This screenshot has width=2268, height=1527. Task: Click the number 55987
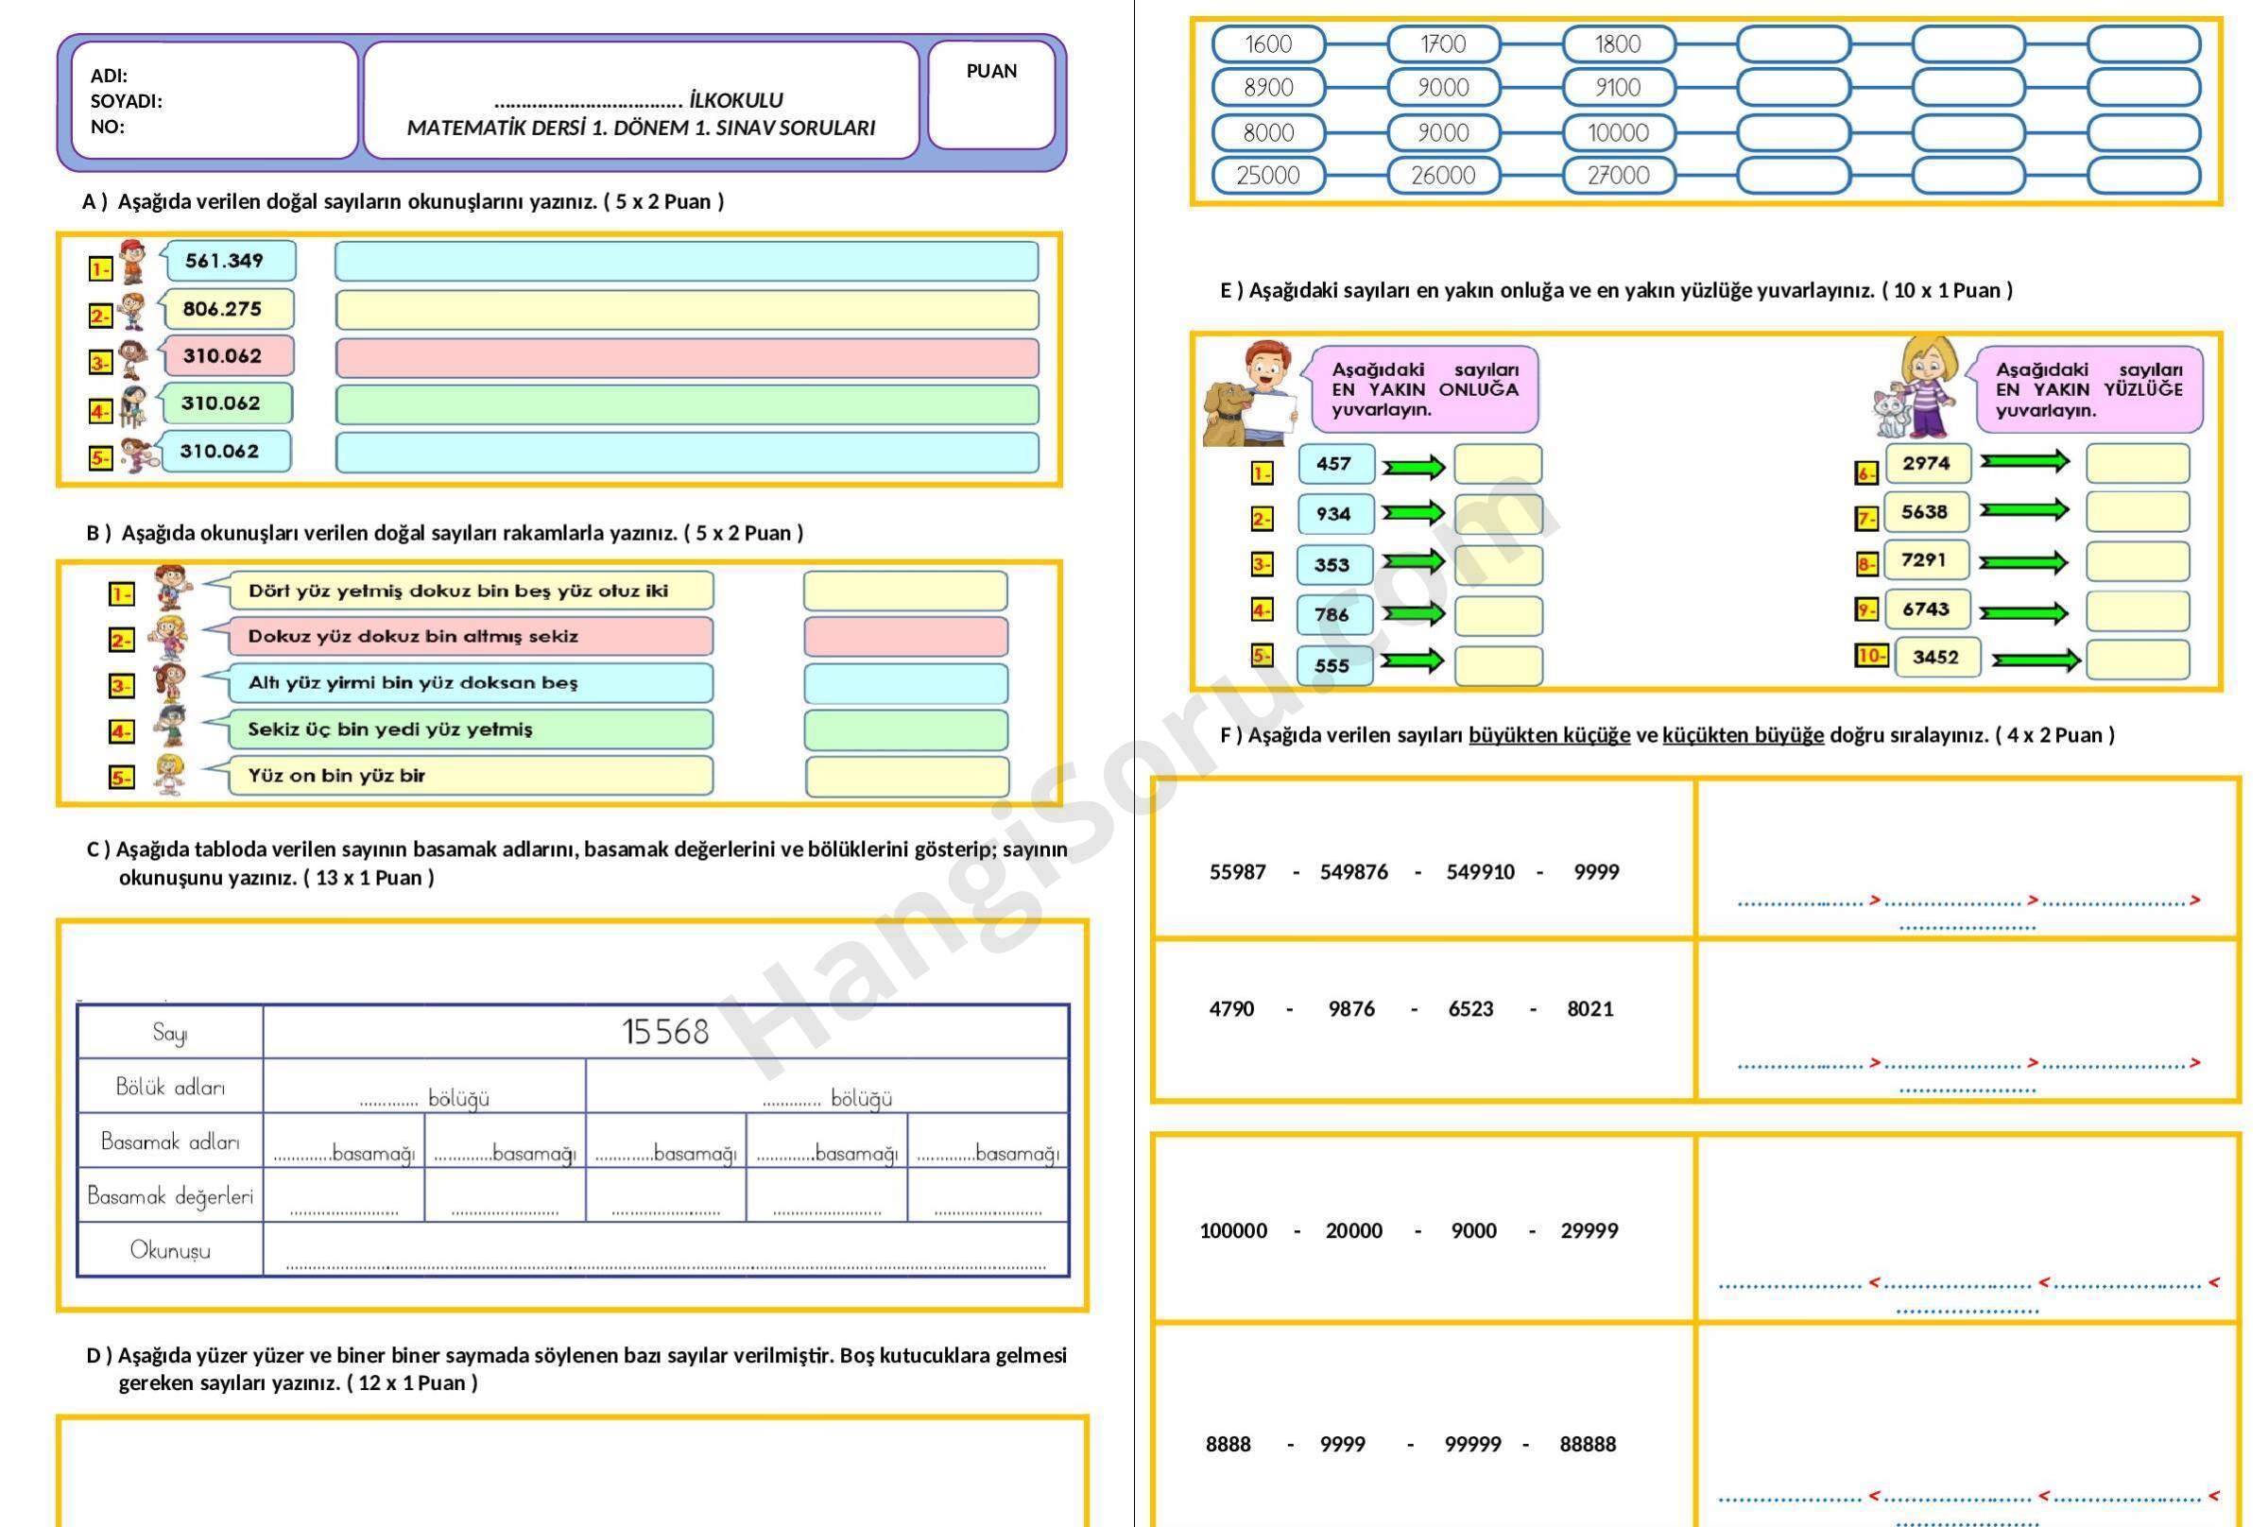coord(1238,871)
